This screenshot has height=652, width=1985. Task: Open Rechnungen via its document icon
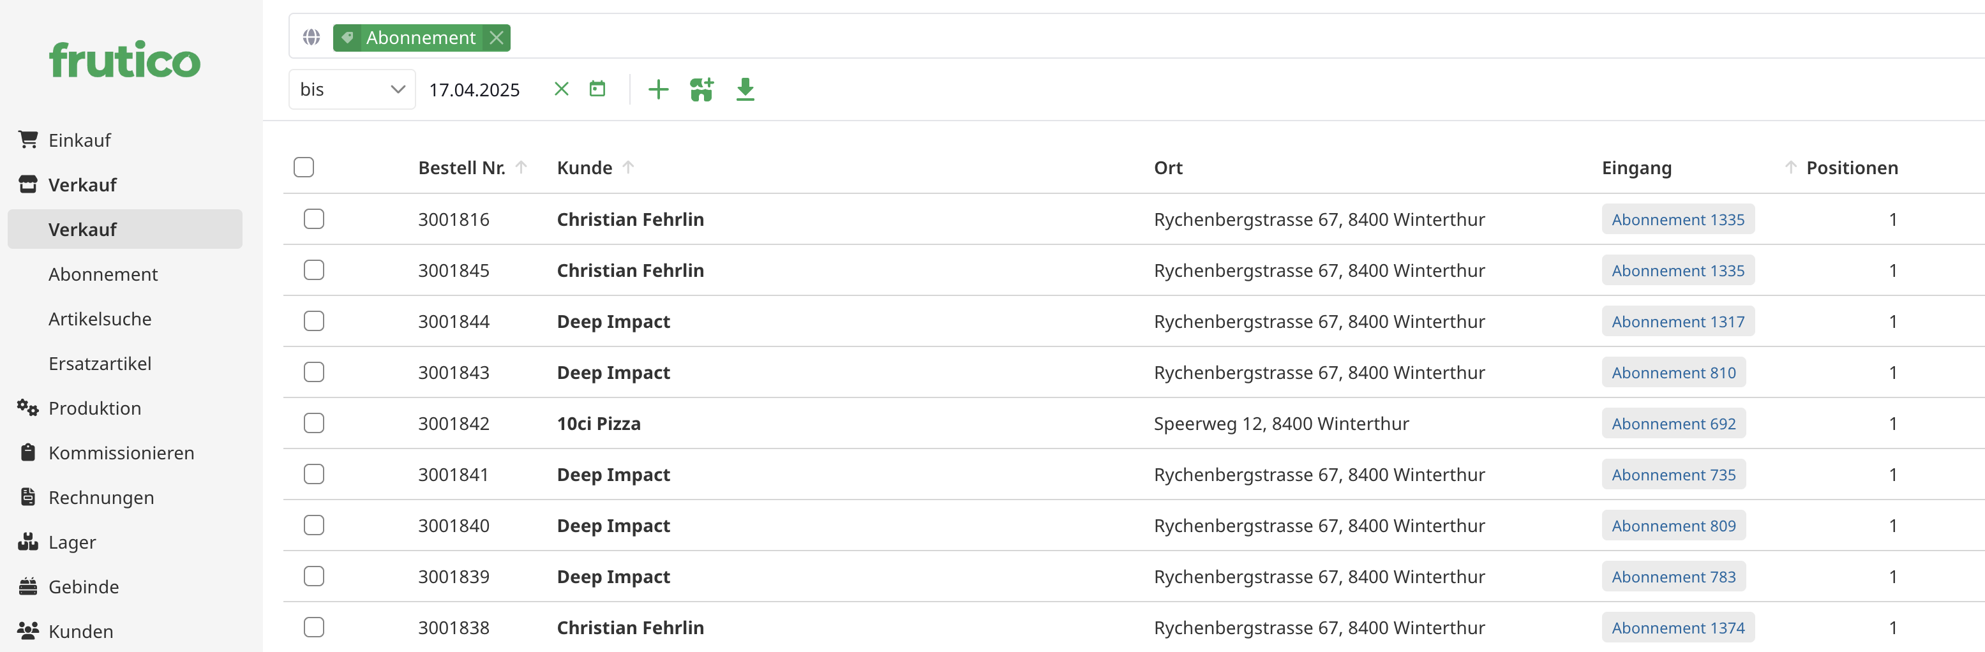(x=27, y=497)
